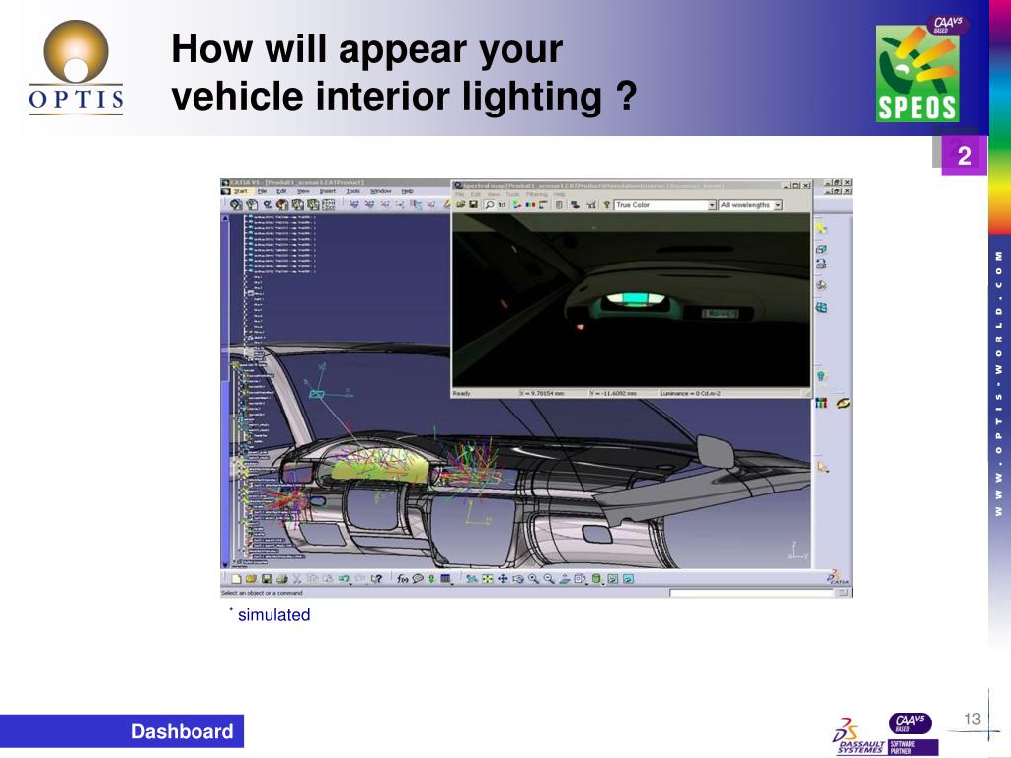Open the True Color dropdown

pos(713,205)
